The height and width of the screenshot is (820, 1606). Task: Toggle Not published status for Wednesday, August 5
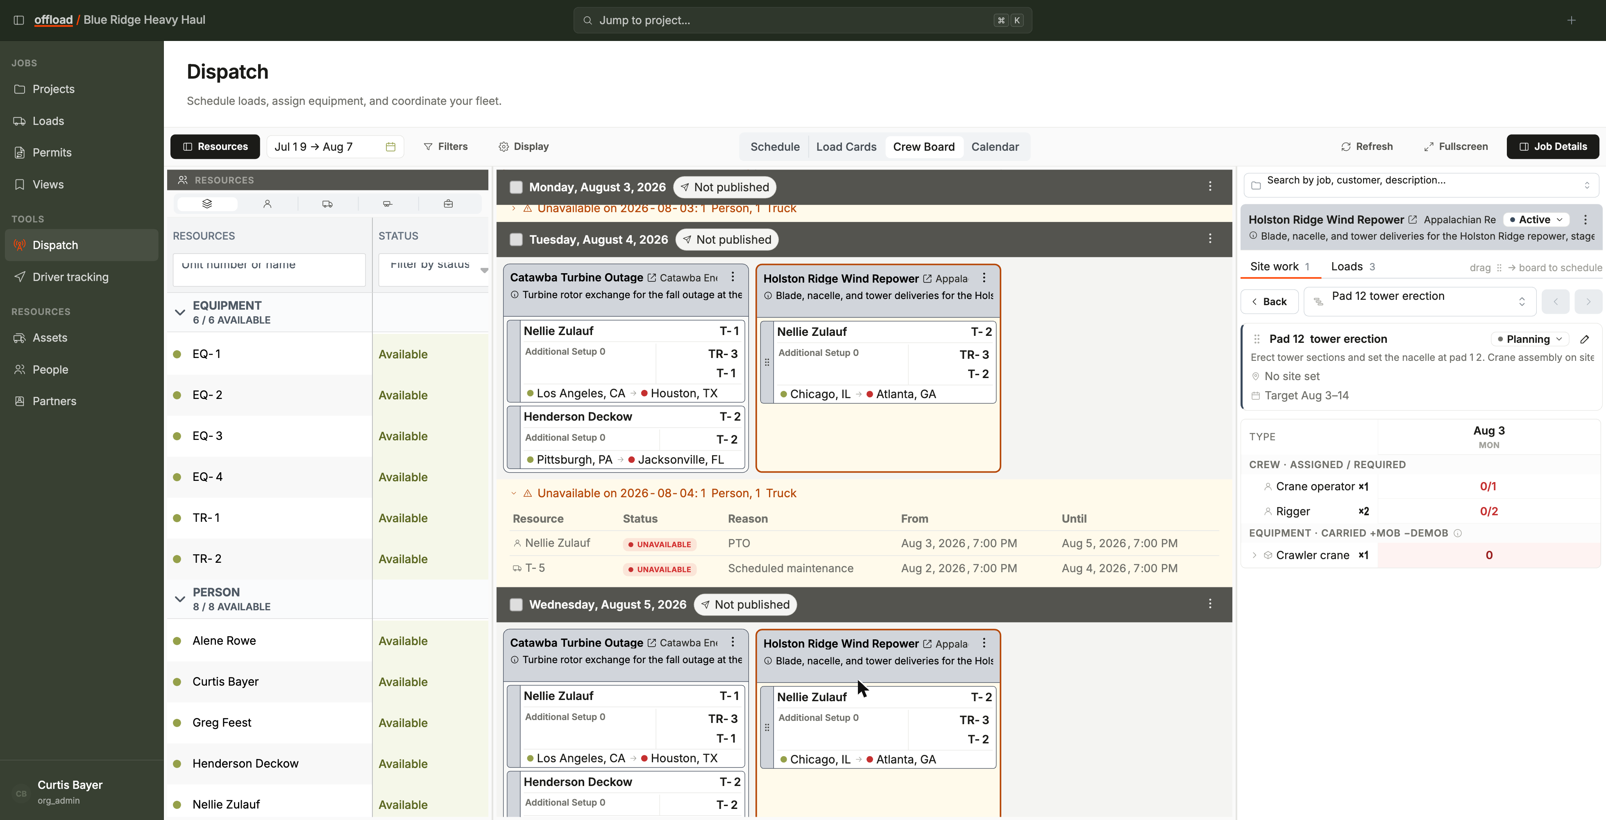pos(745,605)
